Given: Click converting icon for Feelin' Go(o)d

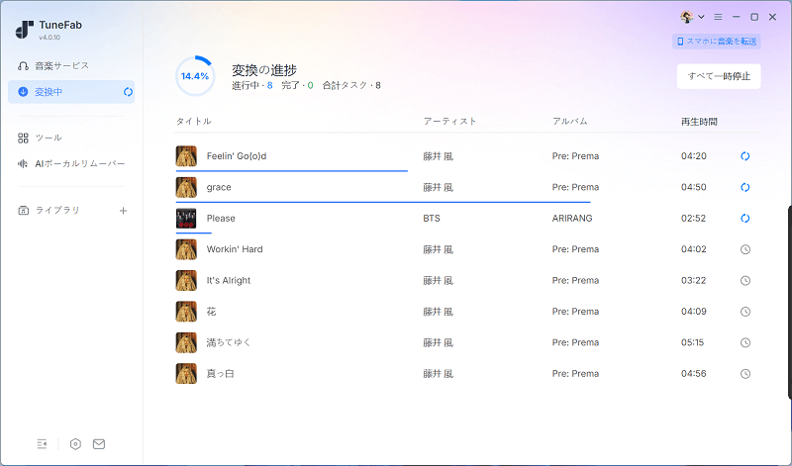Looking at the screenshot, I should pos(745,156).
